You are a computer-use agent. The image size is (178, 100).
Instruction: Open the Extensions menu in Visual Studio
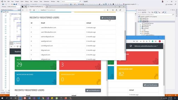coord(46,1)
